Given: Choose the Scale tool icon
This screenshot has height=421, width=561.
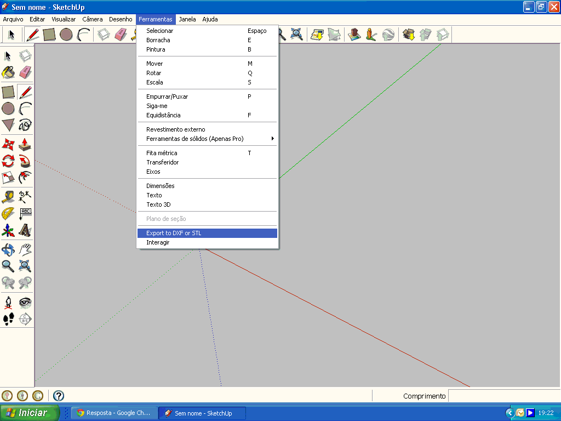Looking at the screenshot, I should 8,178.
